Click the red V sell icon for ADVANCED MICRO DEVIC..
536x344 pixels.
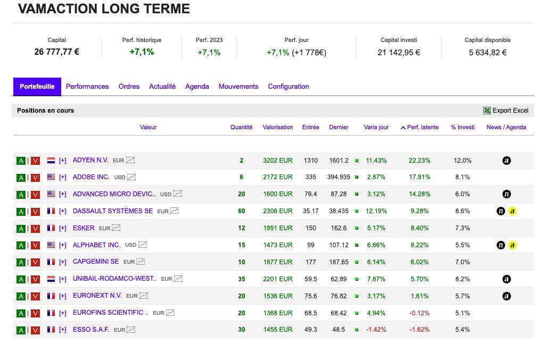click(x=35, y=195)
